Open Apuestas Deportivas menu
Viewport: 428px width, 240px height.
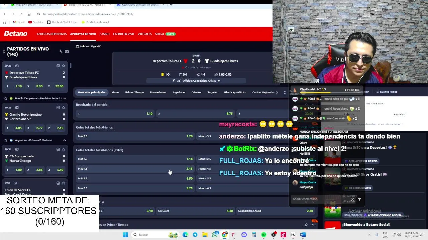click(x=51, y=34)
